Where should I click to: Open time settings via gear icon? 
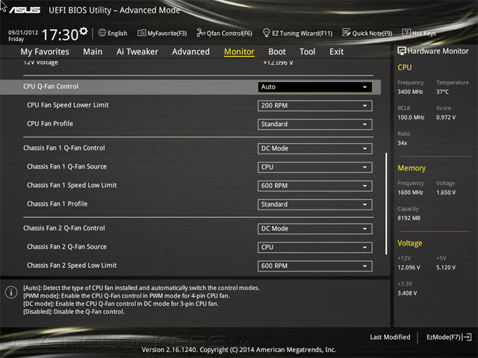[x=84, y=31]
